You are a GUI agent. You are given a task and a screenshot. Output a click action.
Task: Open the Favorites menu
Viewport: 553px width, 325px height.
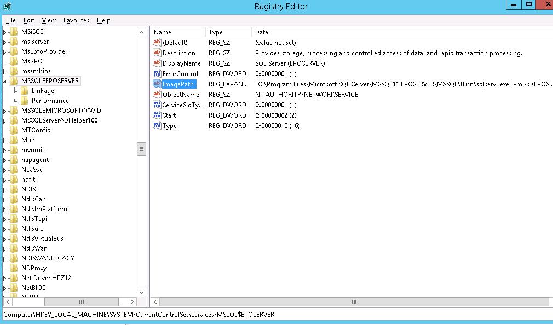[76, 20]
